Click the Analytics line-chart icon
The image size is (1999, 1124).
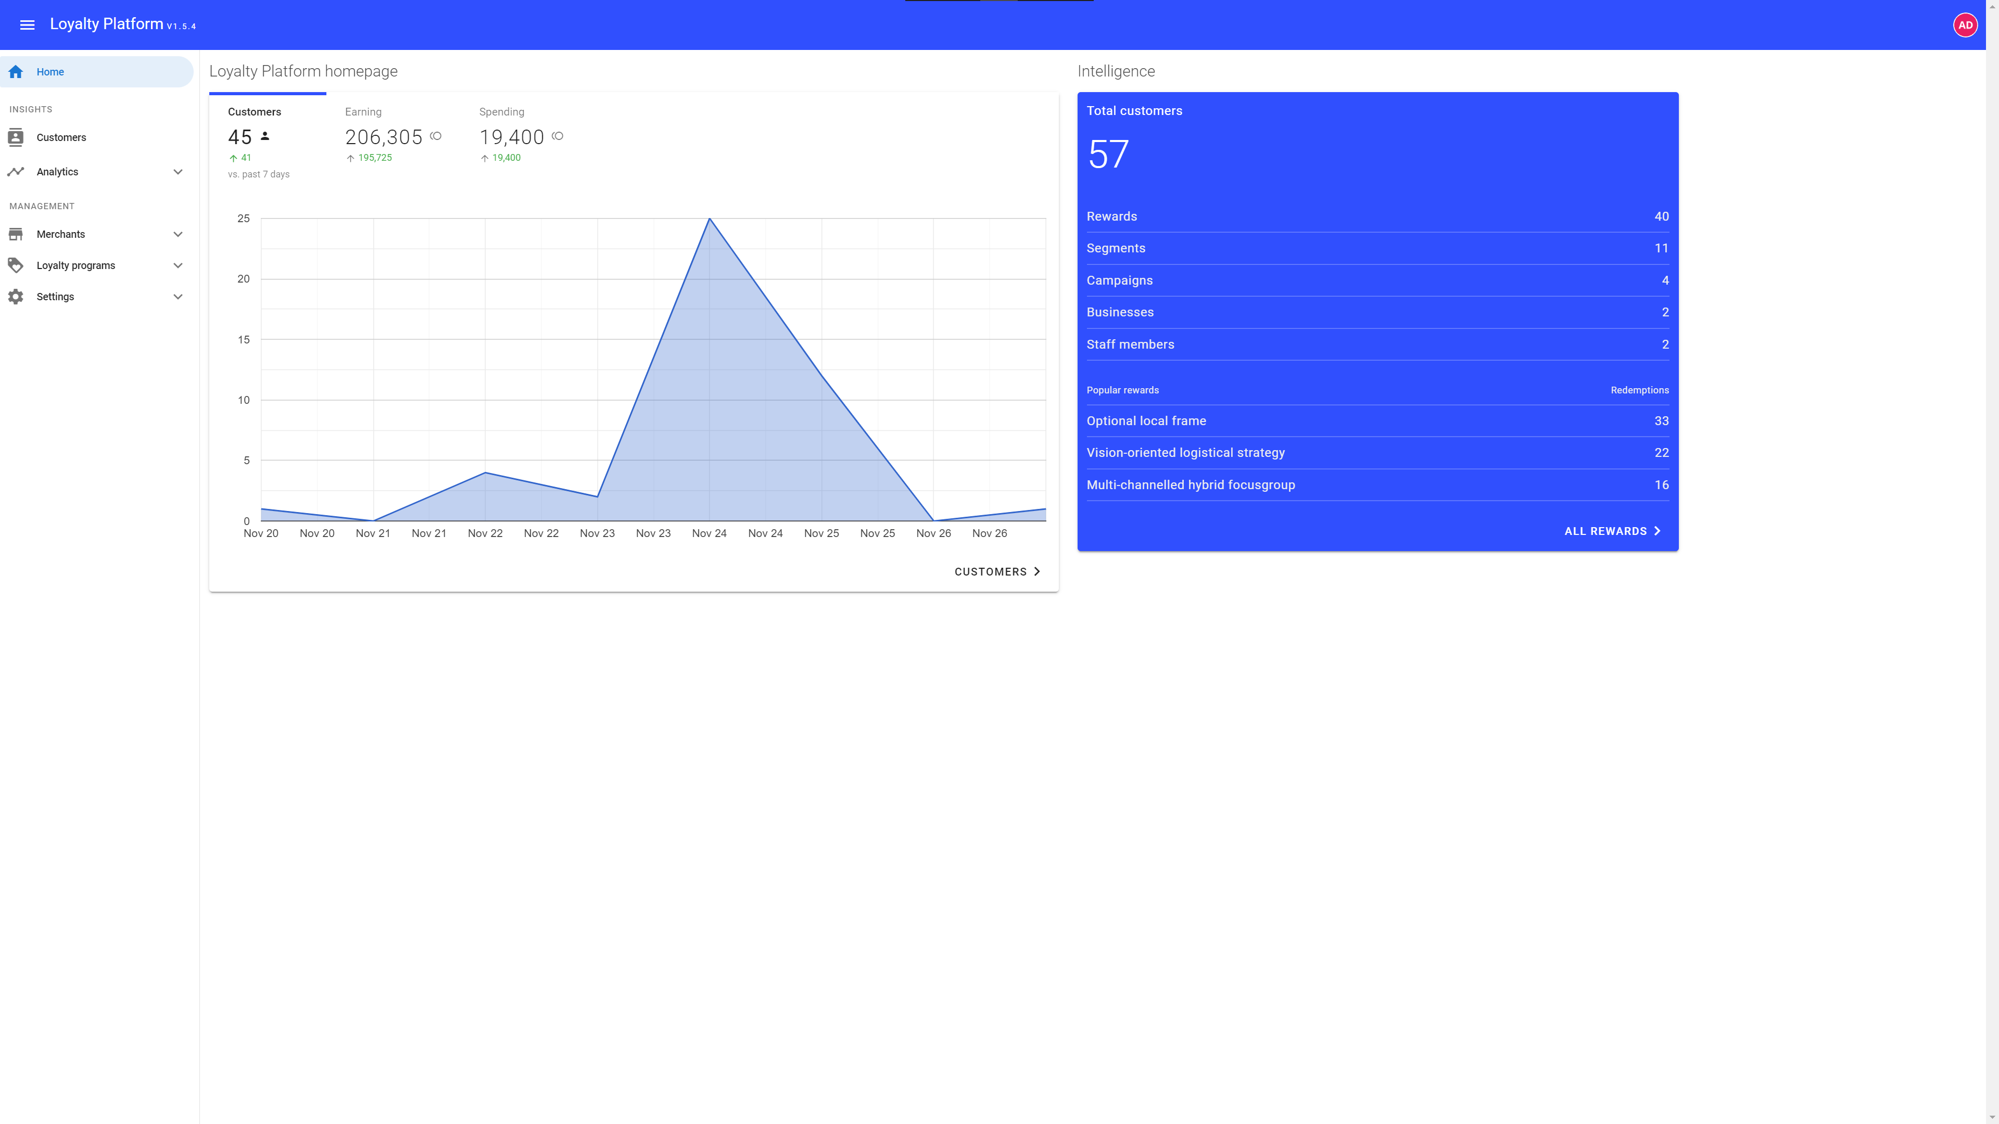pyautogui.click(x=16, y=171)
